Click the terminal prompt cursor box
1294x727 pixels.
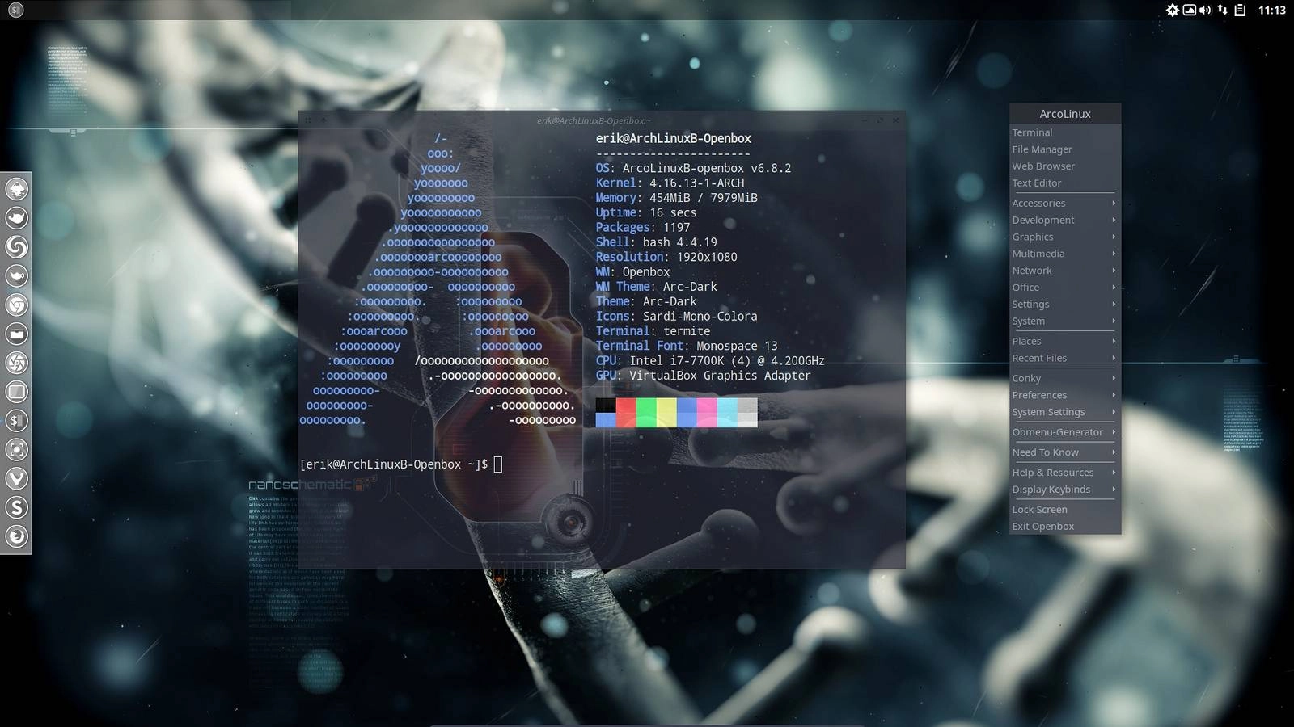498,464
